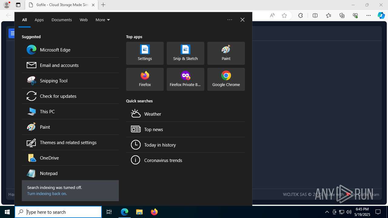Launch Google Chrome tile
The width and height of the screenshot is (388, 218).
226,79
